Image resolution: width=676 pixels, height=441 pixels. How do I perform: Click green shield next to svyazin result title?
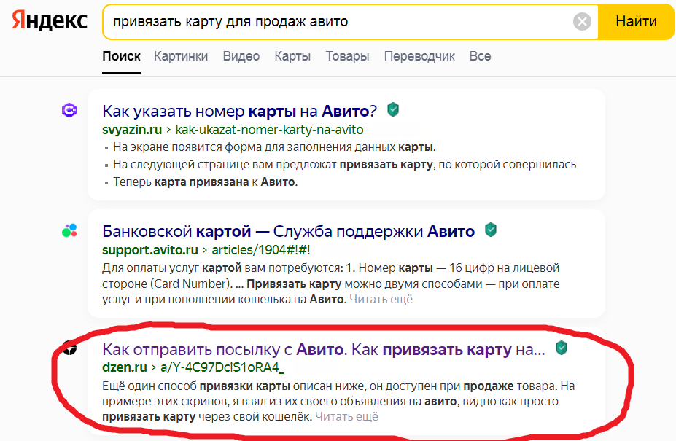tap(393, 109)
